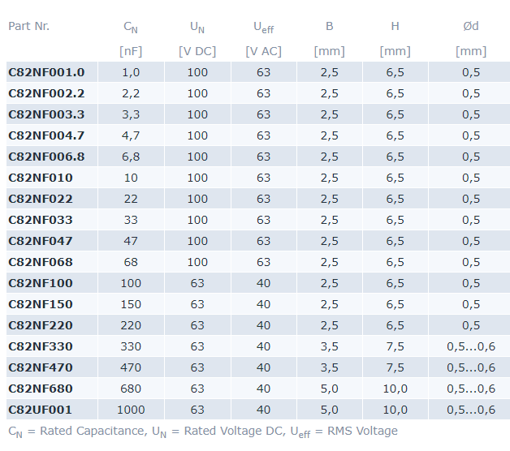510x451 pixels.
Task: Select part C82NF003.3
Action: [46, 114]
